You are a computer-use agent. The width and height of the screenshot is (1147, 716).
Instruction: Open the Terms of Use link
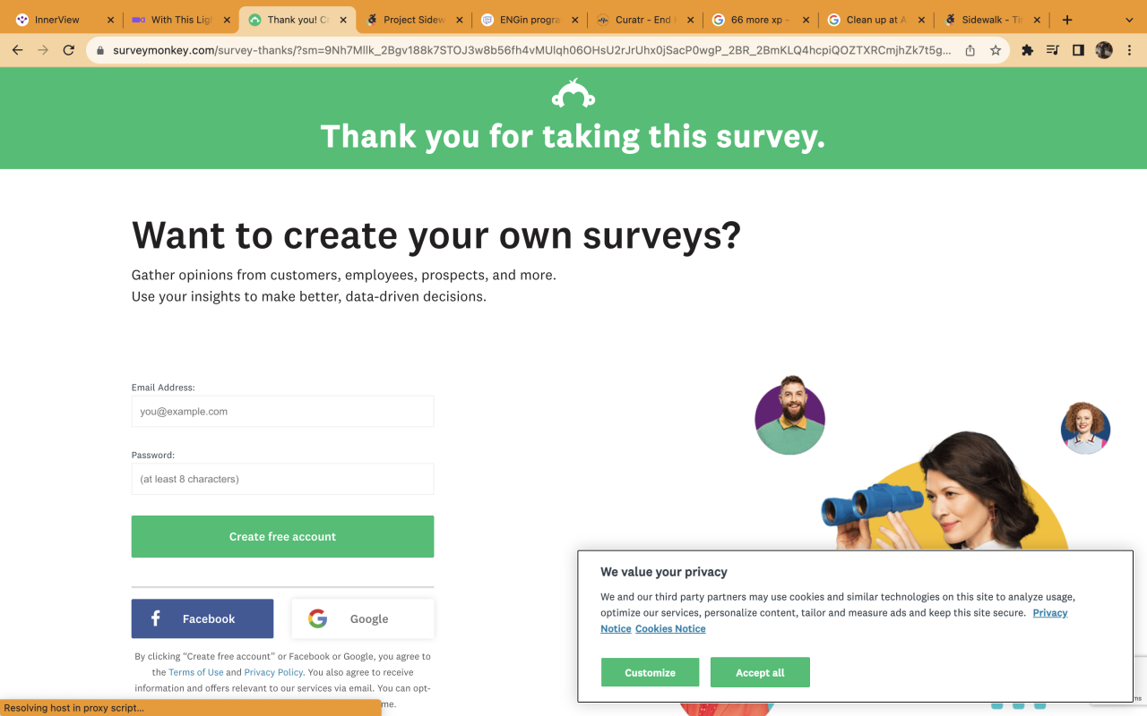[195, 672]
